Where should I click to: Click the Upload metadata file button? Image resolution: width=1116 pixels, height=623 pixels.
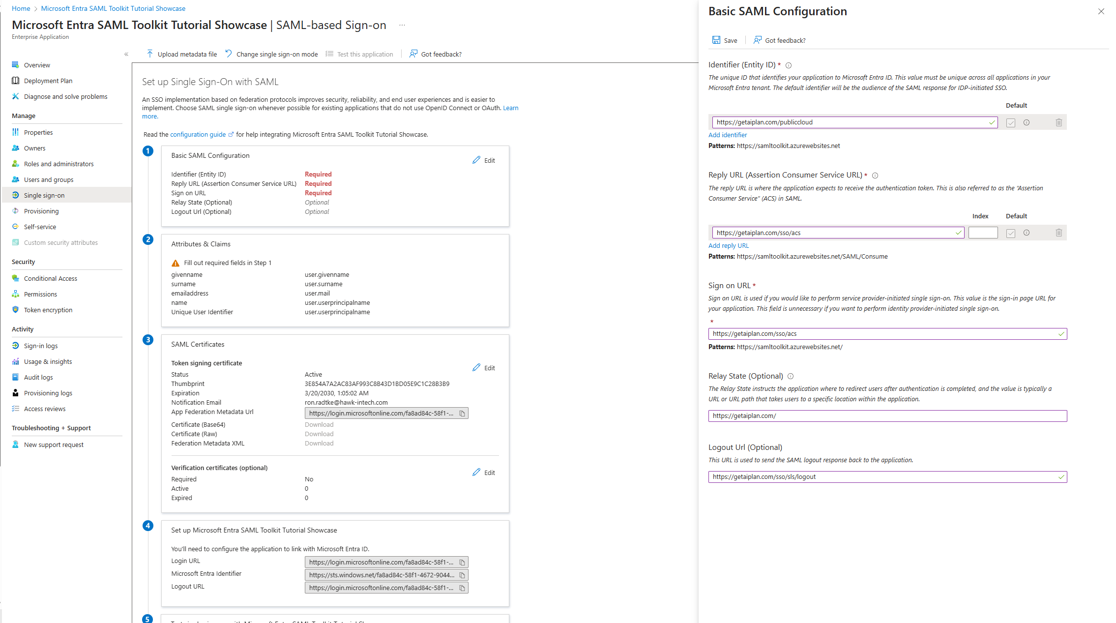click(181, 54)
